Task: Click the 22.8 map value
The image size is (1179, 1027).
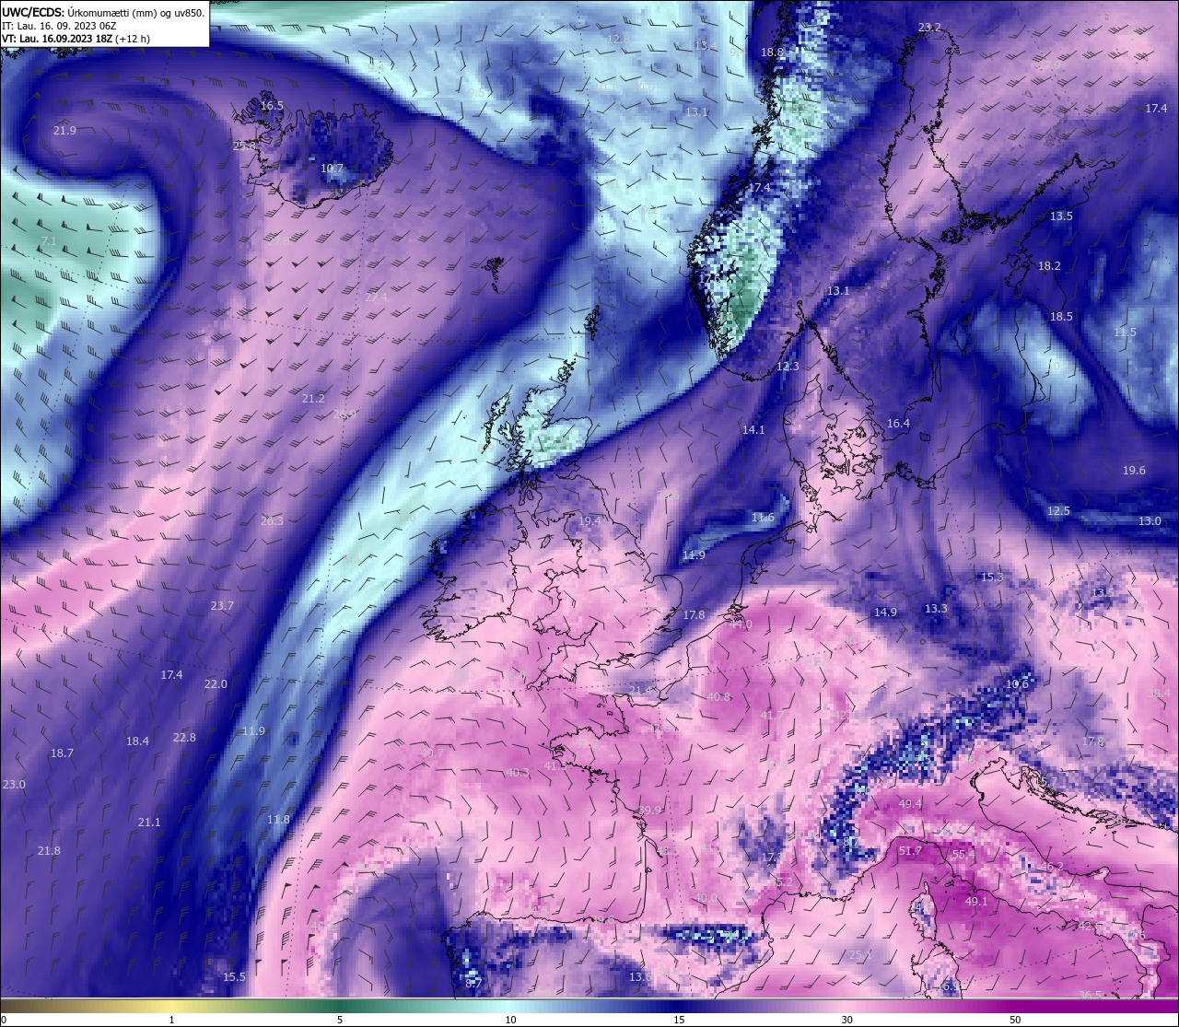Action: [x=184, y=738]
